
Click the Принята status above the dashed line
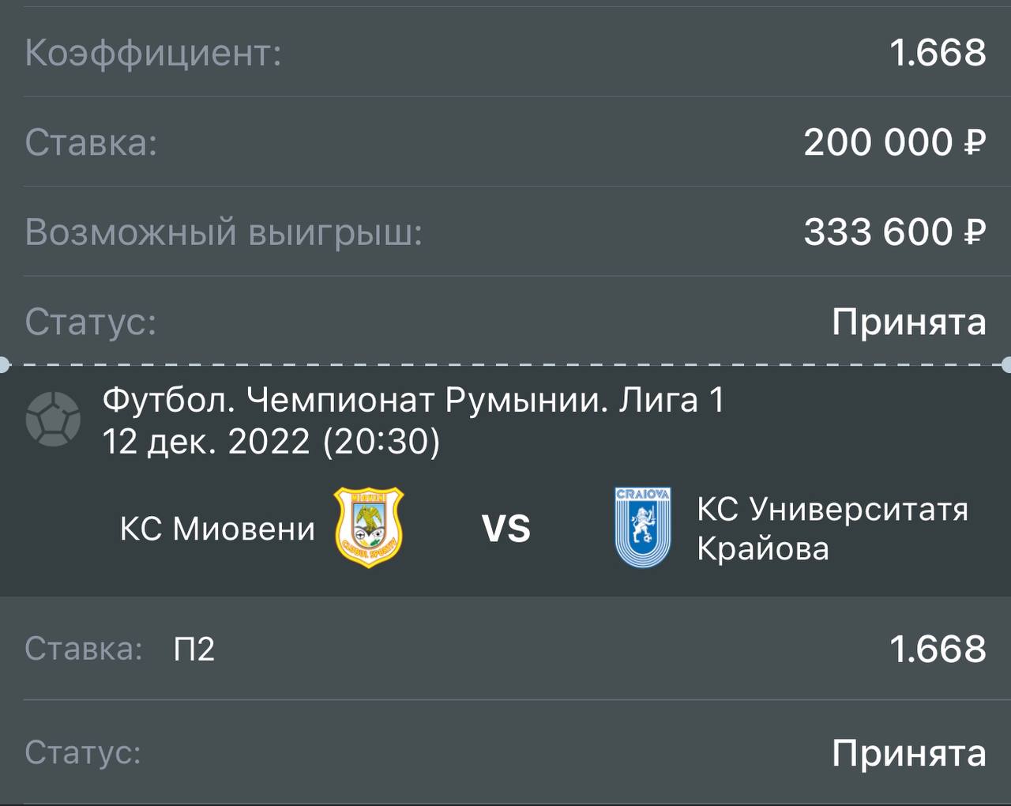click(x=909, y=322)
